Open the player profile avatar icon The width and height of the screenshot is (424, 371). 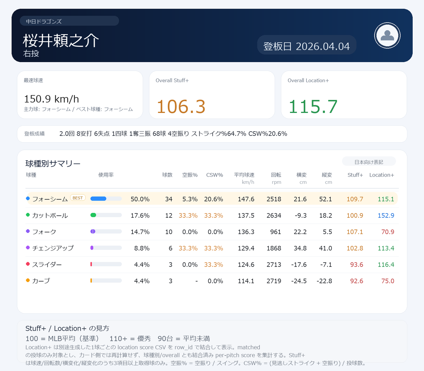387,35
